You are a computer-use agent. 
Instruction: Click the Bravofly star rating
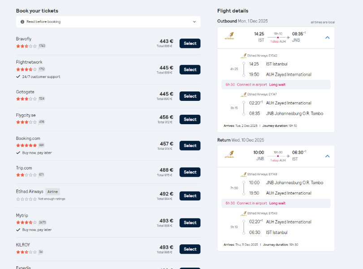26,46
